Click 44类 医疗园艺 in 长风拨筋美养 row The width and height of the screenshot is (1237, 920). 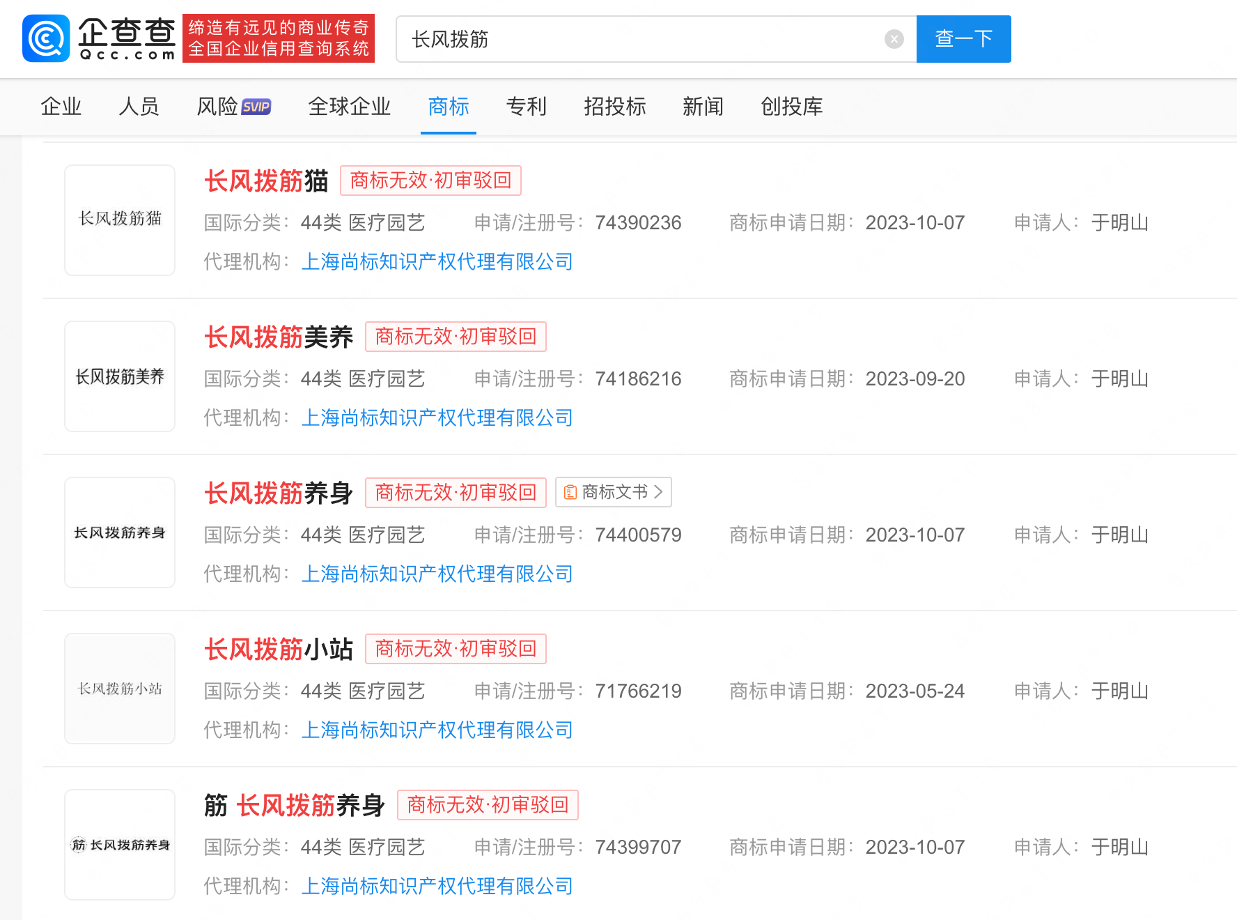tap(363, 379)
